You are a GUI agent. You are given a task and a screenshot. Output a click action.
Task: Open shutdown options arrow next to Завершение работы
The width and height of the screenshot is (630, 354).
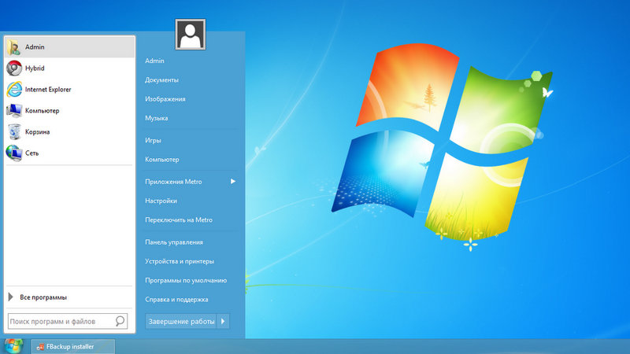coord(223,321)
